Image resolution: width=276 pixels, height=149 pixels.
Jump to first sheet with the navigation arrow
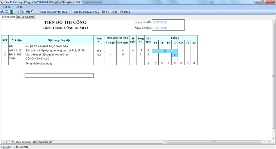click(x=3, y=142)
